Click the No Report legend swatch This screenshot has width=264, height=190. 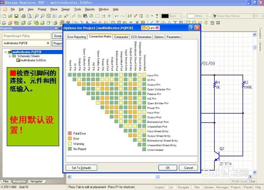(70, 149)
